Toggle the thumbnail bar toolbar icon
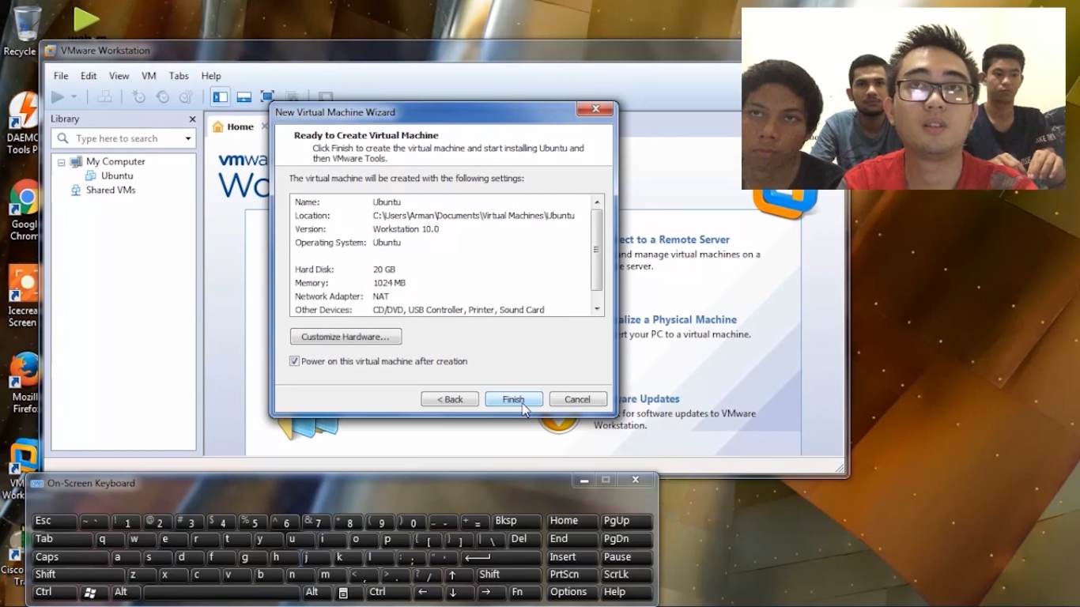 coord(244,96)
